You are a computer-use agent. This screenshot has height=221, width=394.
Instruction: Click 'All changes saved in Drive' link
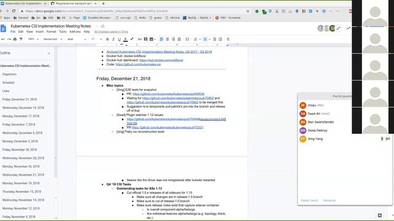point(111,32)
